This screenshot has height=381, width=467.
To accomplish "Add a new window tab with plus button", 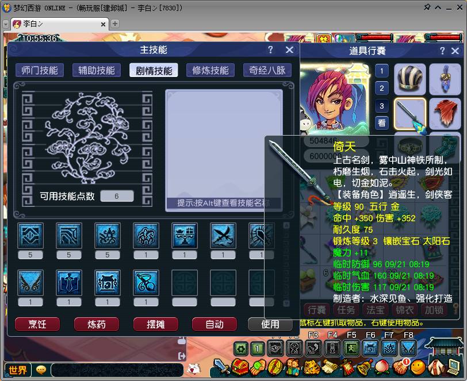I will coord(115,24).
